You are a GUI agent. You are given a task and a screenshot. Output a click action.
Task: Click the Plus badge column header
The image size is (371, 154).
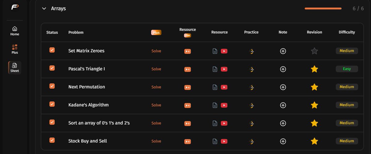[156, 32]
